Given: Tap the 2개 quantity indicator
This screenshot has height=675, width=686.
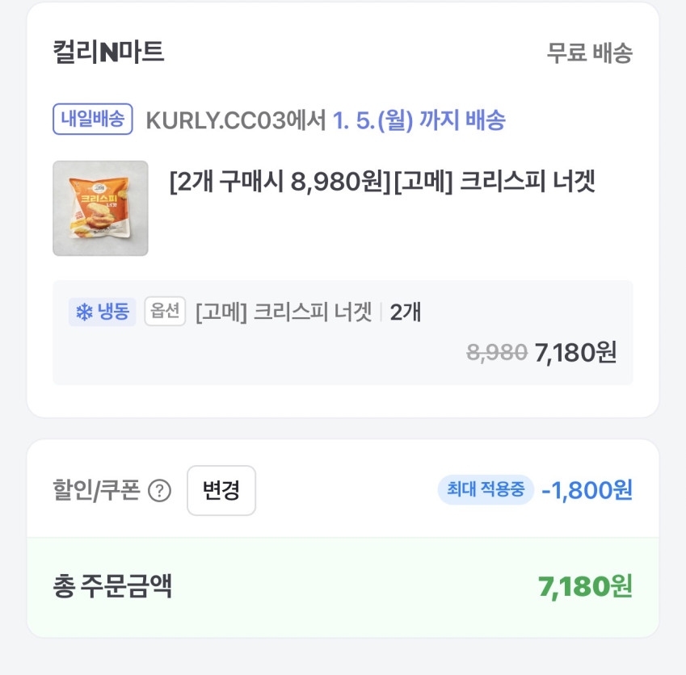Looking at the screenshot, I should click(406, 312).
